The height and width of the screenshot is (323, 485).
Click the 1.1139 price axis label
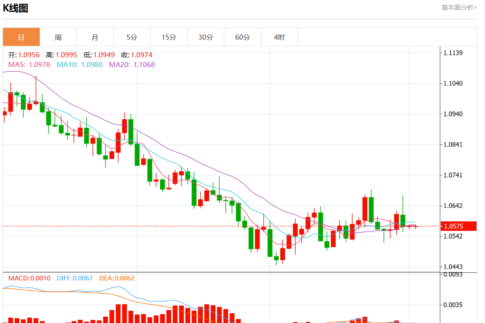click(x=453, y=53)
